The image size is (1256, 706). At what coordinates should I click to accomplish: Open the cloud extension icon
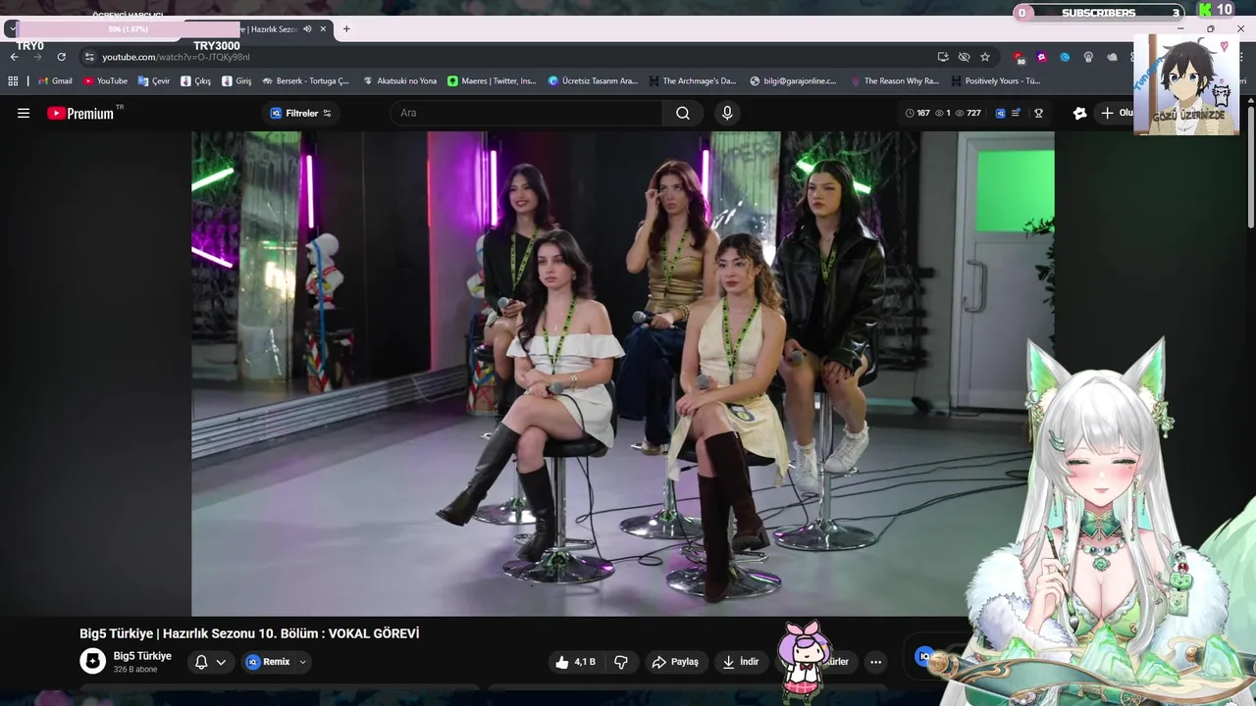tap(1111, 57)
